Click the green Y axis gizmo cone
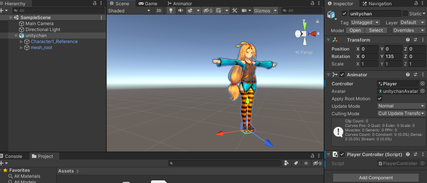Image resolution: width=427 pixels, height=183 pixels. [x=305, y=26]
